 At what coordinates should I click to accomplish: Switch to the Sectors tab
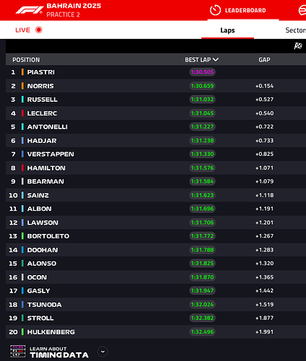tap(296, 30)
